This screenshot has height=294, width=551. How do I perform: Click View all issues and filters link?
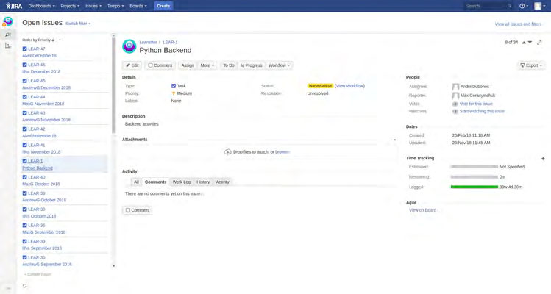click(x=518, y=24)
